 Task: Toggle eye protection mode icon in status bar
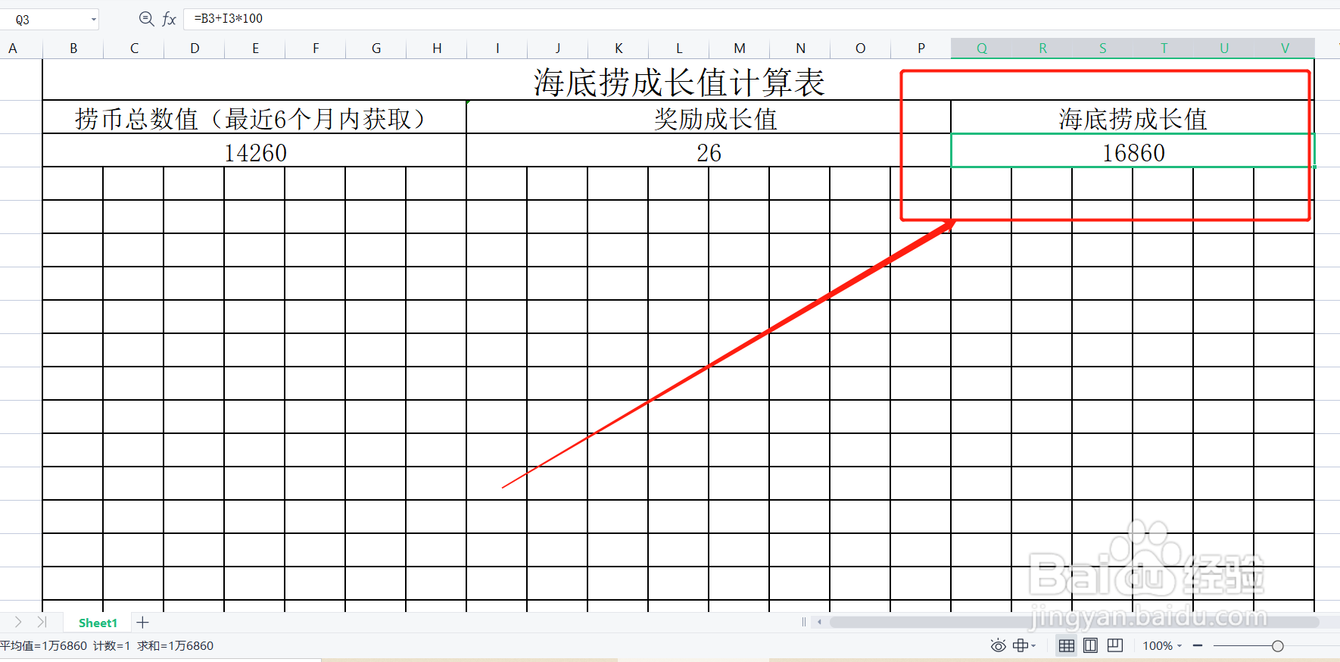[999, 645]
